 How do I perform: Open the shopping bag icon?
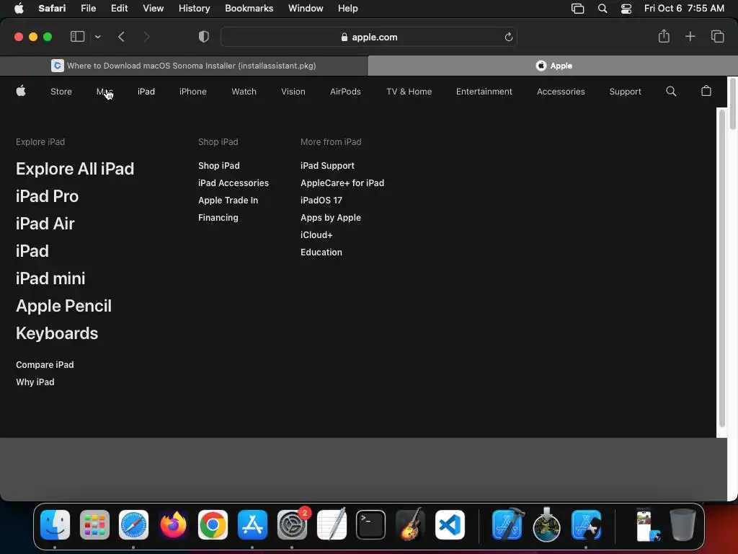click(706, 91)
